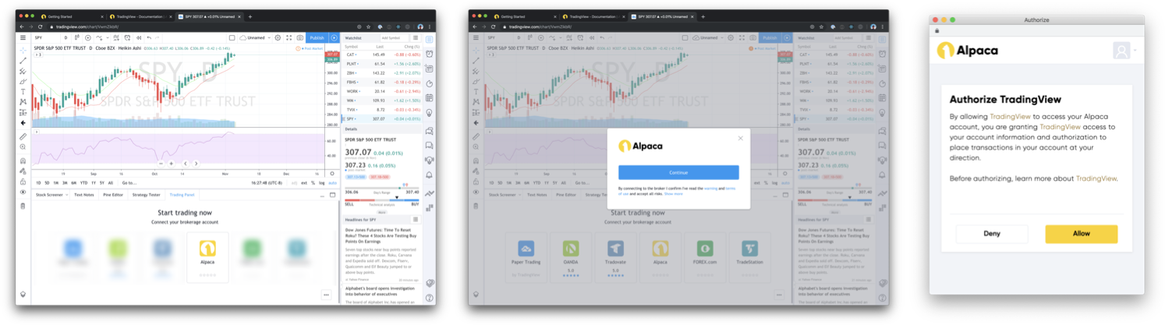Select Trading Panel tab in left window

[x=182, y=195]
